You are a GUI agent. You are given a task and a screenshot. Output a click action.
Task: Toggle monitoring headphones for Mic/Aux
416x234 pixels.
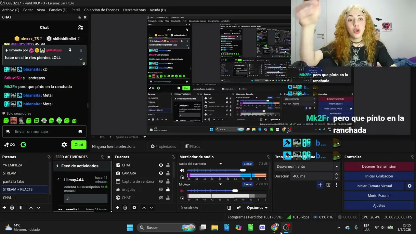(182, 197)
